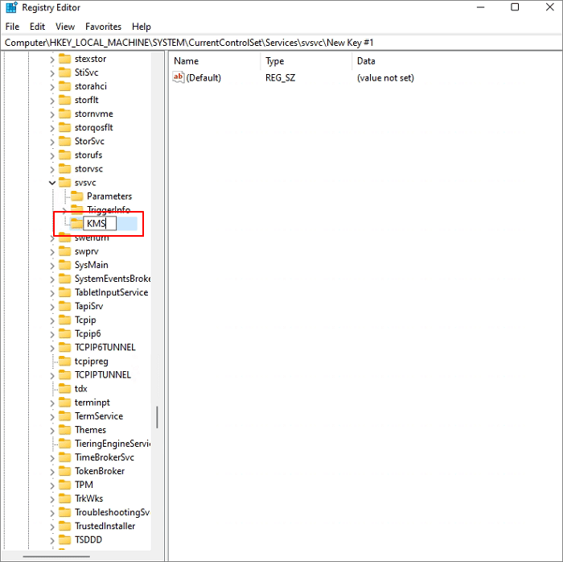Click the folder icon next to storahci
The image size is (563, 562).
65,86
